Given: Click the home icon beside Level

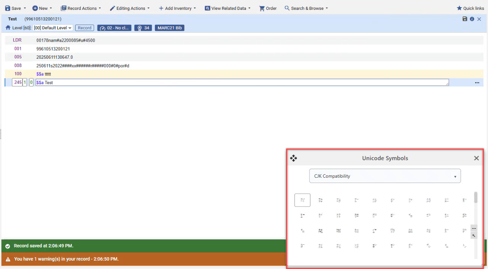Looking at the screenshot, I should pos(8,28).
